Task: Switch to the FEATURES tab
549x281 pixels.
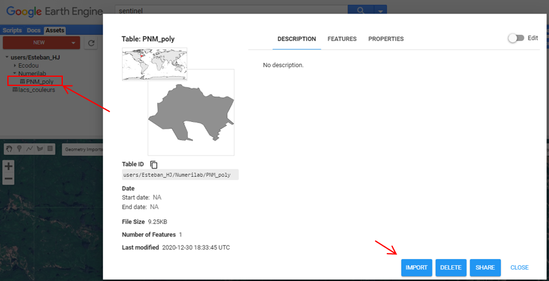Action: (x=342, y=39)
